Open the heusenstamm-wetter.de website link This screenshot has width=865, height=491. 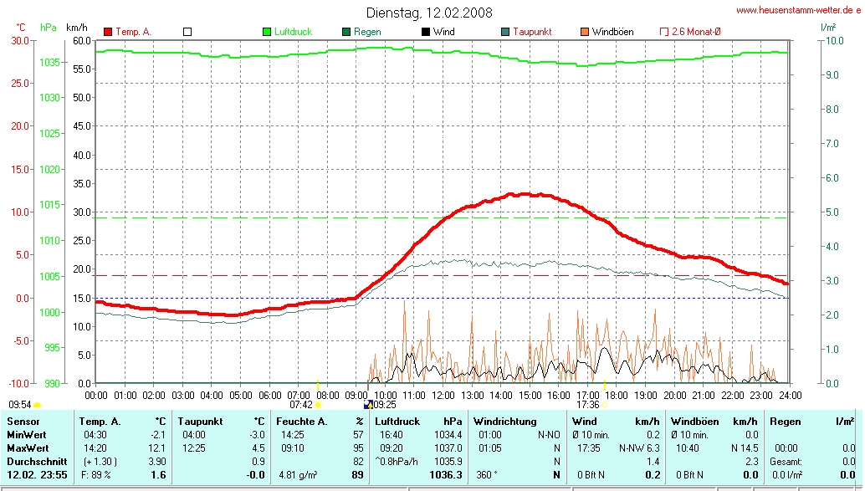798,10
